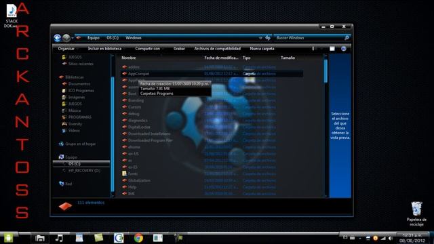Click the Windows breadcrumb segment
Screen dimensions: 434x244
tap(133, 38)
